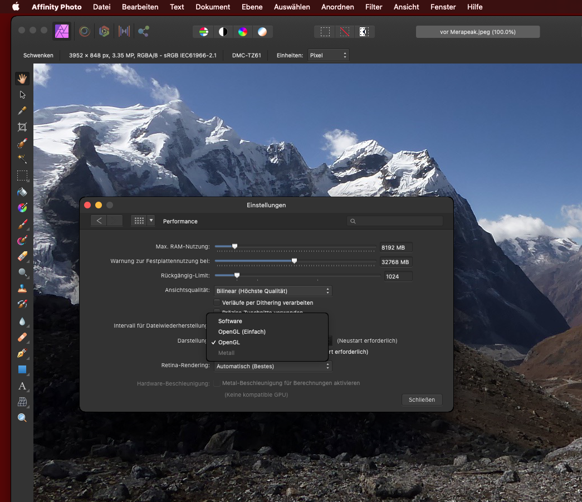Show all preferences grid button
The width and height of the screenshot is (582, 502).
click(x=139, y=221)
